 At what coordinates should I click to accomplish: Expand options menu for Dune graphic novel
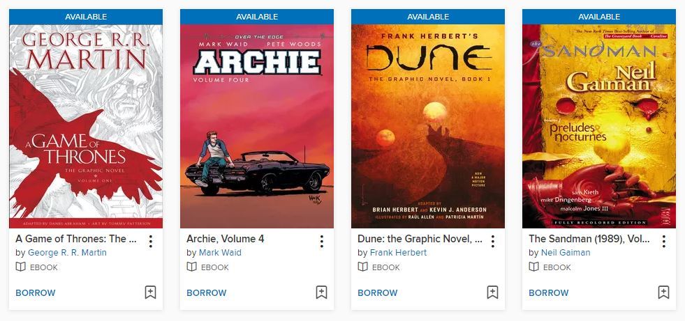point(493,242)
